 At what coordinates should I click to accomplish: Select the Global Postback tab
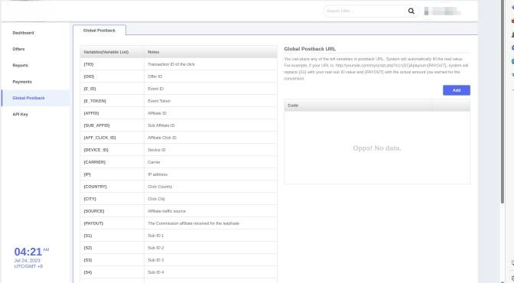tap(99, 30)
